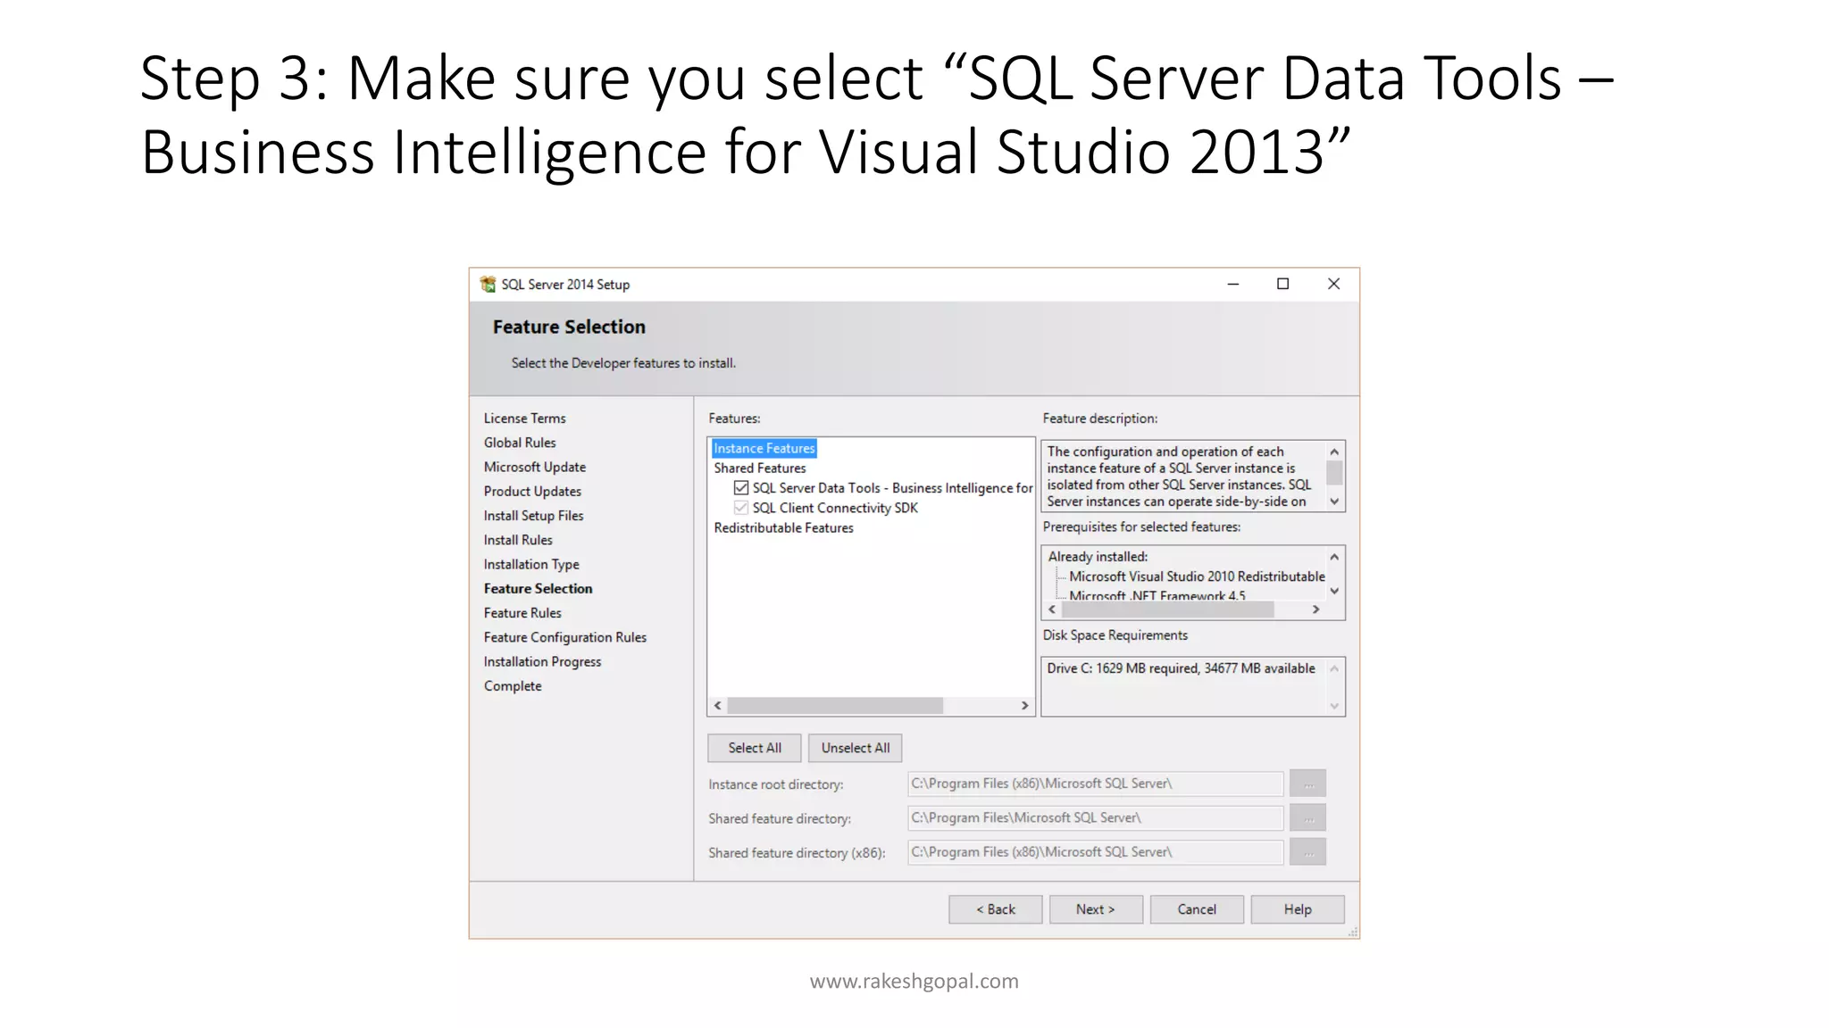Image resolution: width=1829 pixels, height=1028 pixels.
Task: Browse for Instance root directory
Action: click(x=1307, y=783)
